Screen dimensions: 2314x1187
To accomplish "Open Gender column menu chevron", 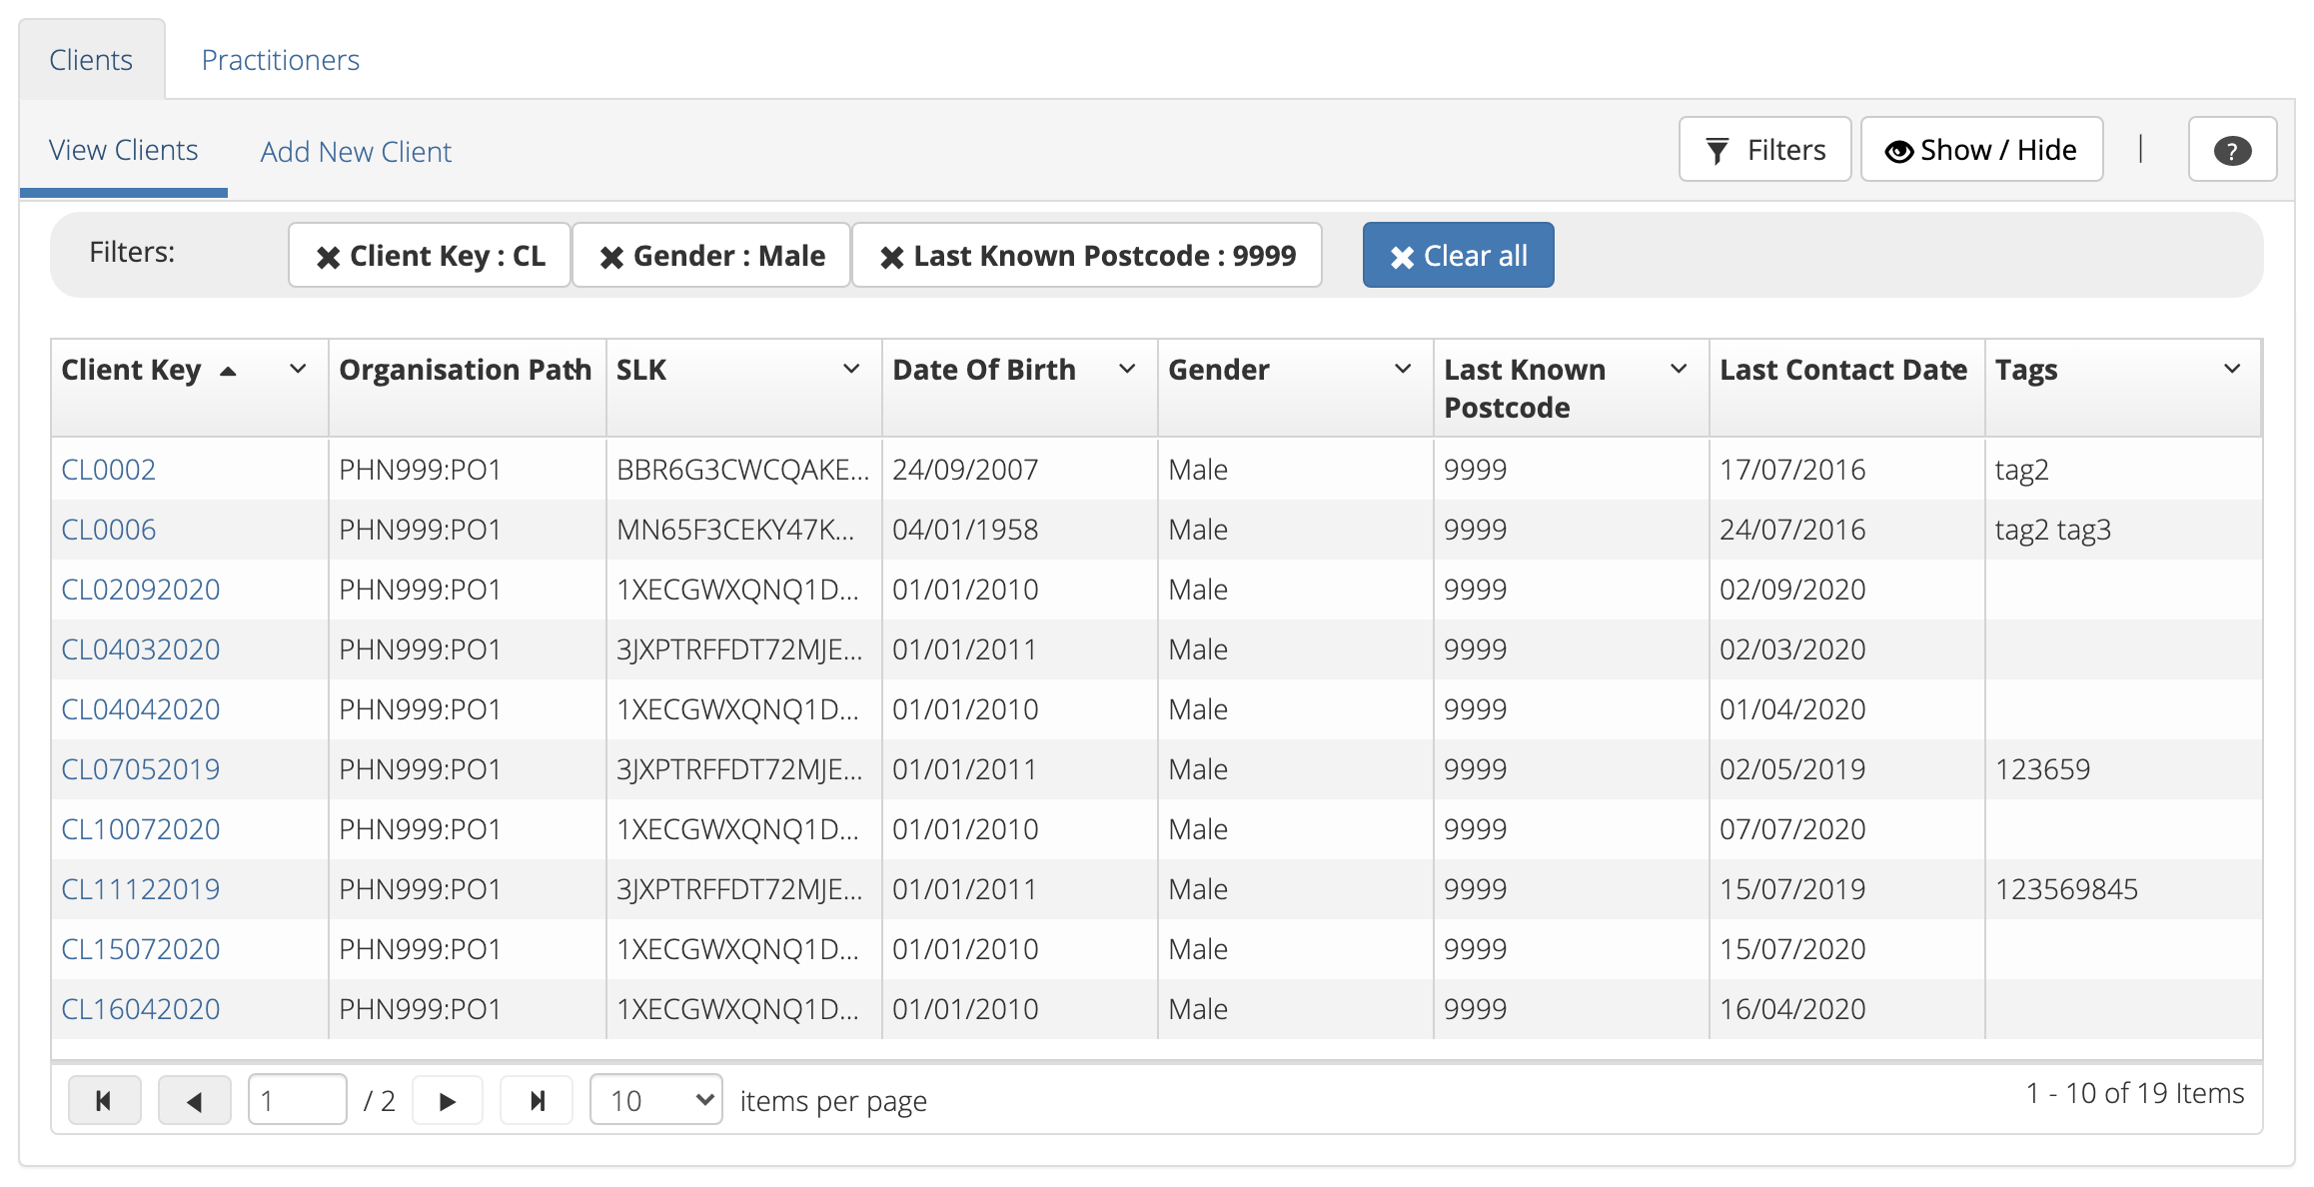I will 1403,369.
